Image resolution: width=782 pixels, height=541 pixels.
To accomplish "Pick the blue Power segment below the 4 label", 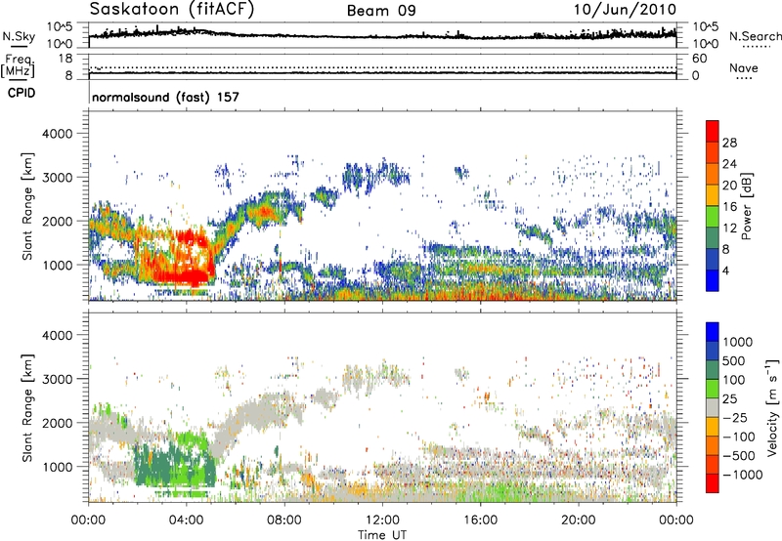I will click(x=713, y=280).
